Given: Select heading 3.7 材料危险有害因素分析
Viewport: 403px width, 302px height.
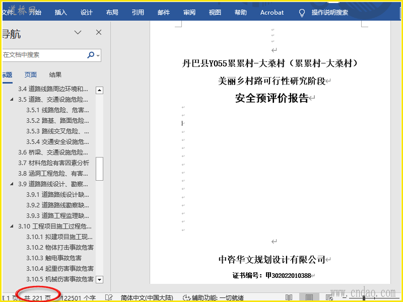Looking at the screenshot, I should point(53,163).
